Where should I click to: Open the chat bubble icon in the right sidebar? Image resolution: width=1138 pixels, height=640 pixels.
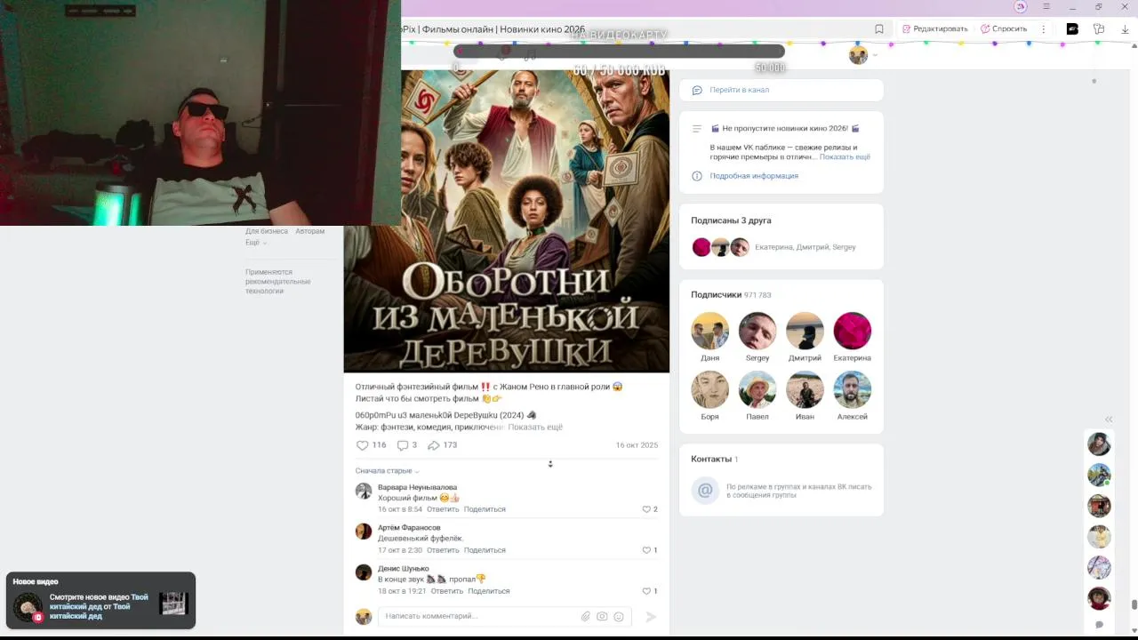click(1099, 625)
